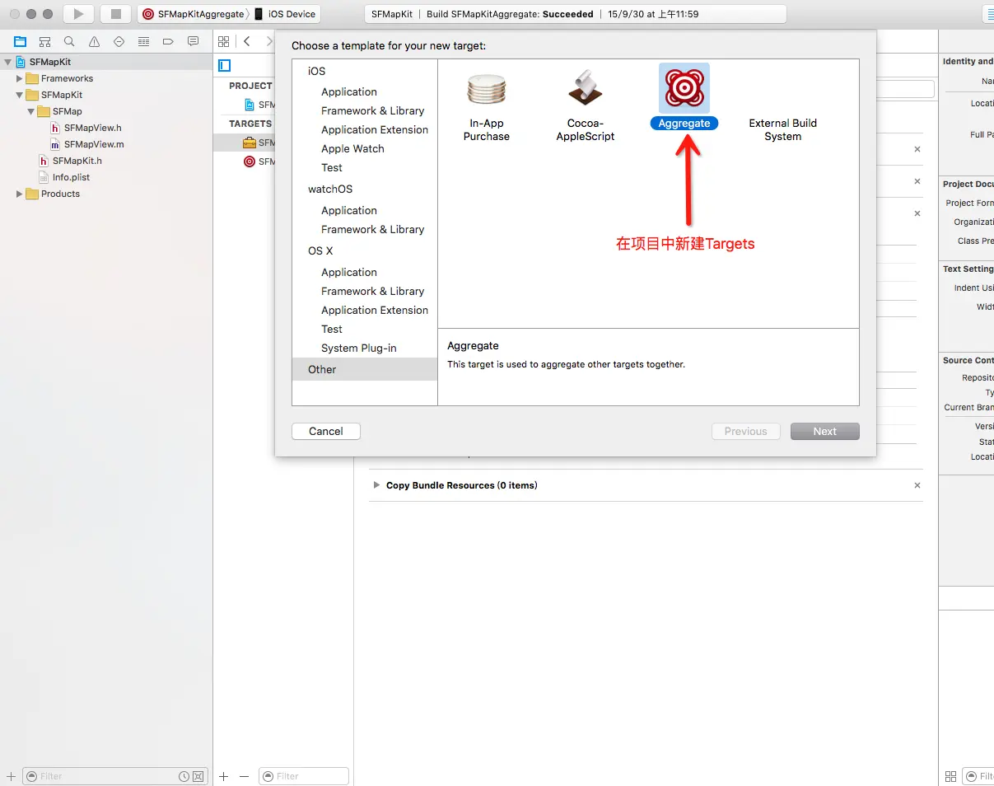Select iOS Application Extension category
This screenshot has width=994, height=786.
[x=375, y=129]
